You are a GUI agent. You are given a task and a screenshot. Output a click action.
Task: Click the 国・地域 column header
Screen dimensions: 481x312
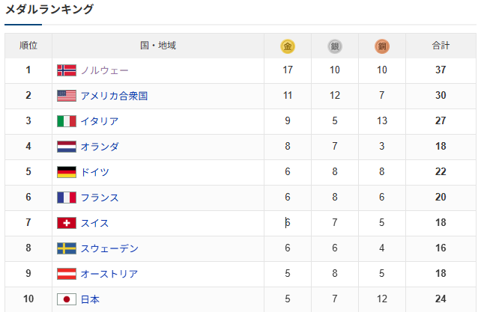tap(158, 46)
